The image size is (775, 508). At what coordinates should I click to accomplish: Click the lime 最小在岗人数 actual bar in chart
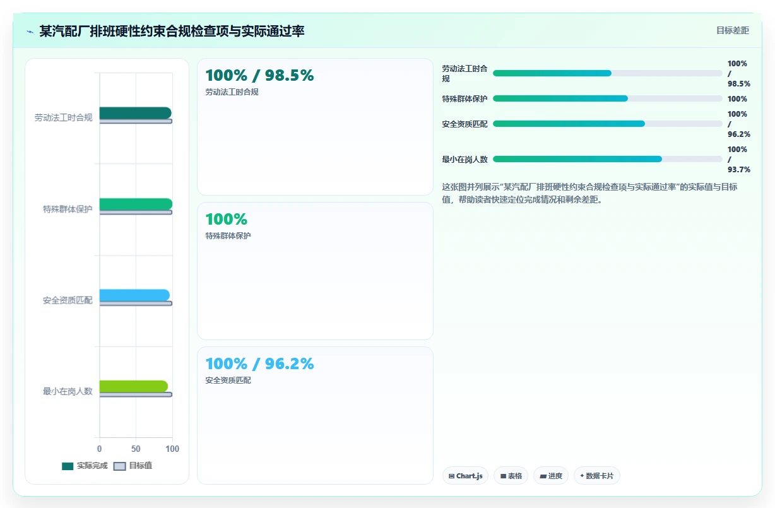pos(134,386)
